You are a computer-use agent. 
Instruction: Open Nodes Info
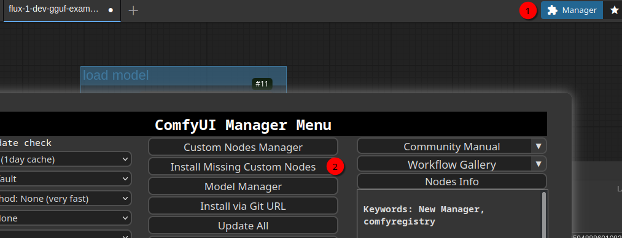pyautogui.click(x=452, y=182)
